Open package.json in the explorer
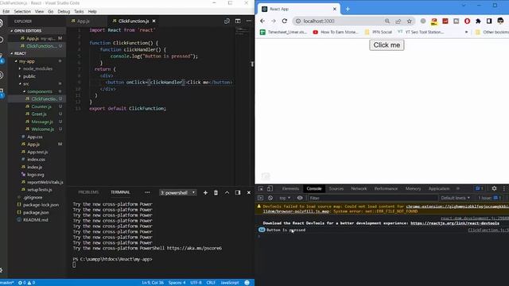This screenshot has height=286, width=509. point(36,213)
